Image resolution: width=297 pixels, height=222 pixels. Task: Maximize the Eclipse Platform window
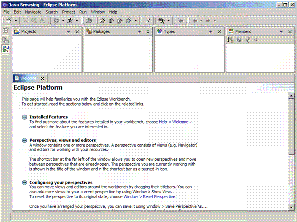click(x=285, y=5)
